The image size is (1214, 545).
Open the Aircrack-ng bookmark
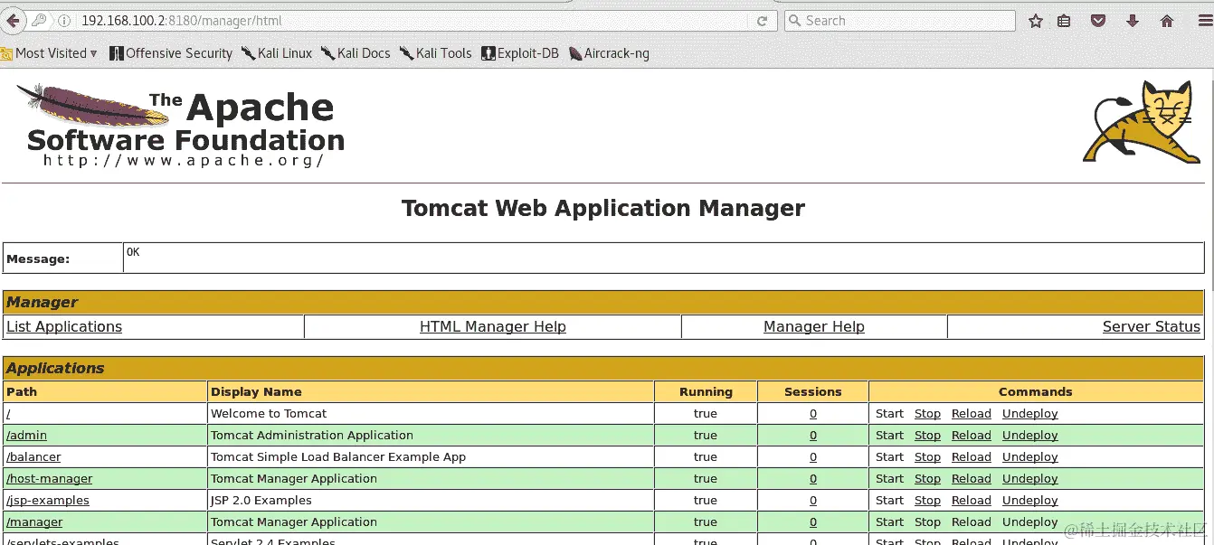[609, 53]
